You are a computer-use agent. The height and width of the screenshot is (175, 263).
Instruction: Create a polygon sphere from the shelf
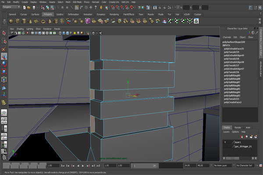coord(11,21)
